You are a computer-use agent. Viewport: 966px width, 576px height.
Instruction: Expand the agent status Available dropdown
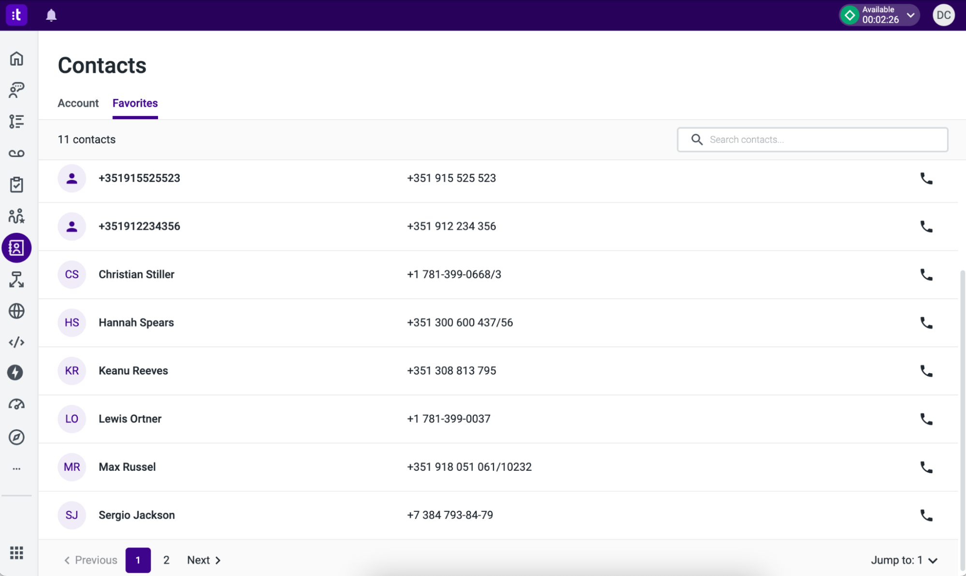[x=910, y=14]
